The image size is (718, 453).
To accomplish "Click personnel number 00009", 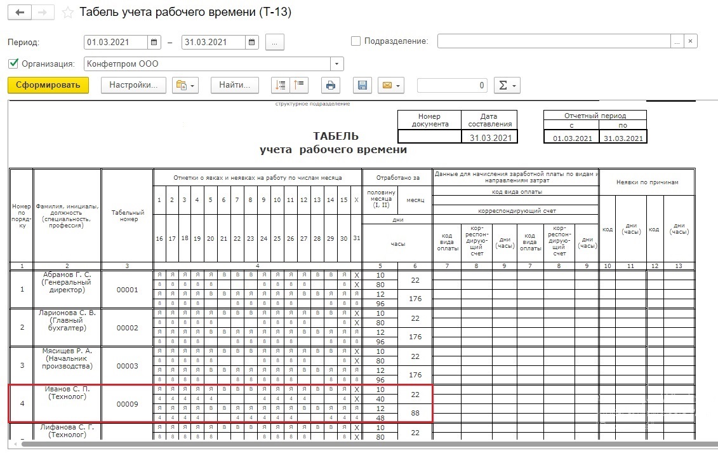I will pyautogui.click(x=128, y=404).
